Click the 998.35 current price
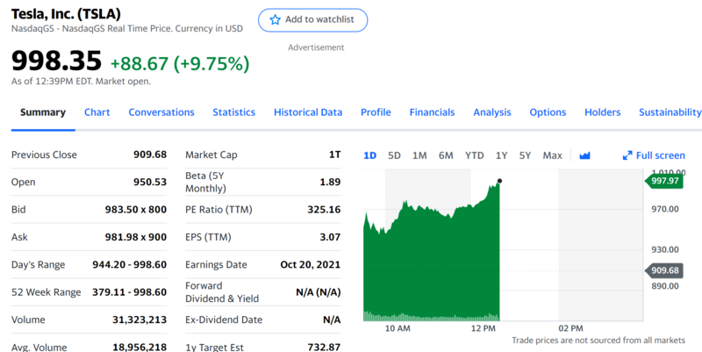The height and width of the screenshot is (352, 702). tap(56, 61)
